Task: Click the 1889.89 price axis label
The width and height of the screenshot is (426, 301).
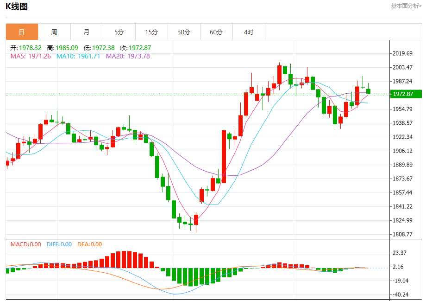Action: pyautogui.click(x=402, y=165)
